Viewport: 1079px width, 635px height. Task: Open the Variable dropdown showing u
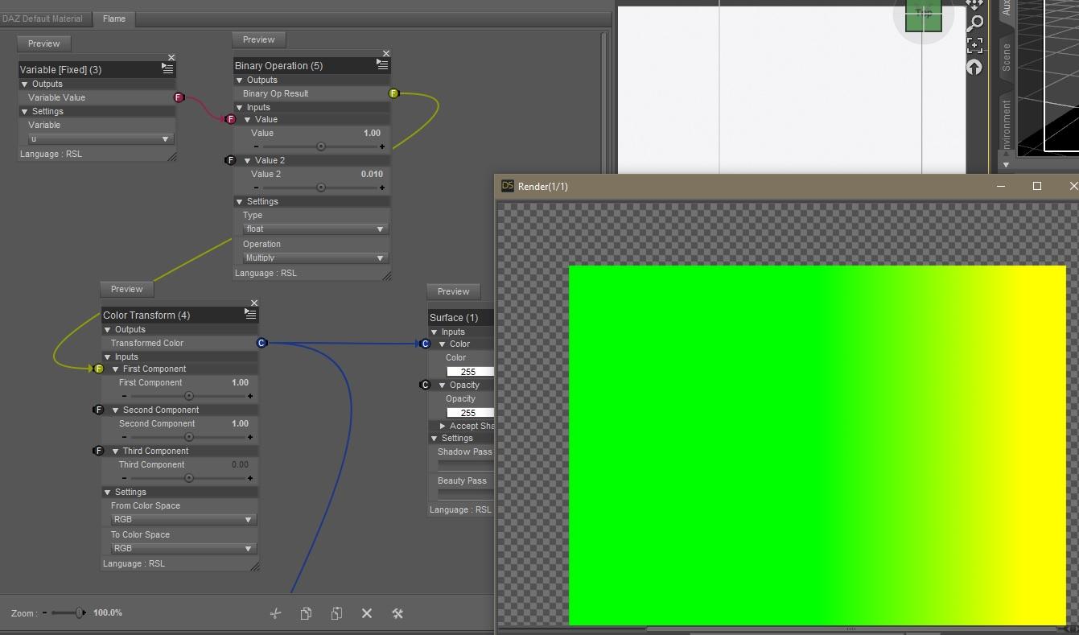(x=101, y=139)
